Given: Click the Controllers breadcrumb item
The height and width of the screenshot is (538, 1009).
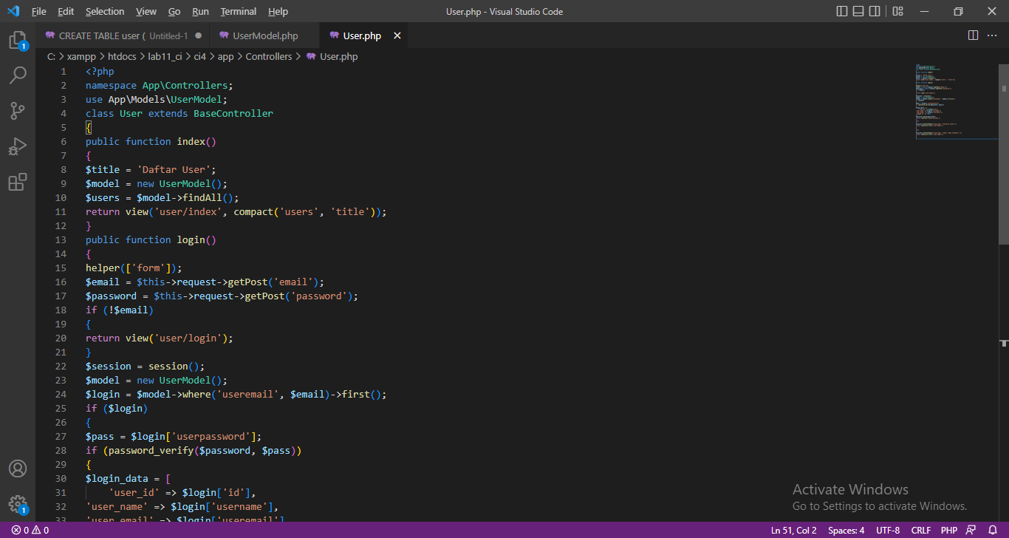Looking at the screenshot, I should pos(269,55).
